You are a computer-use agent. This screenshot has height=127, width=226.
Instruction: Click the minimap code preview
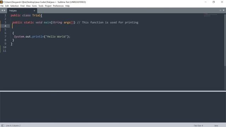[210, 15]
